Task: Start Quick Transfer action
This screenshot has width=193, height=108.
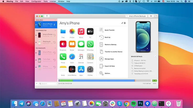Action: (x=109, y=30)
